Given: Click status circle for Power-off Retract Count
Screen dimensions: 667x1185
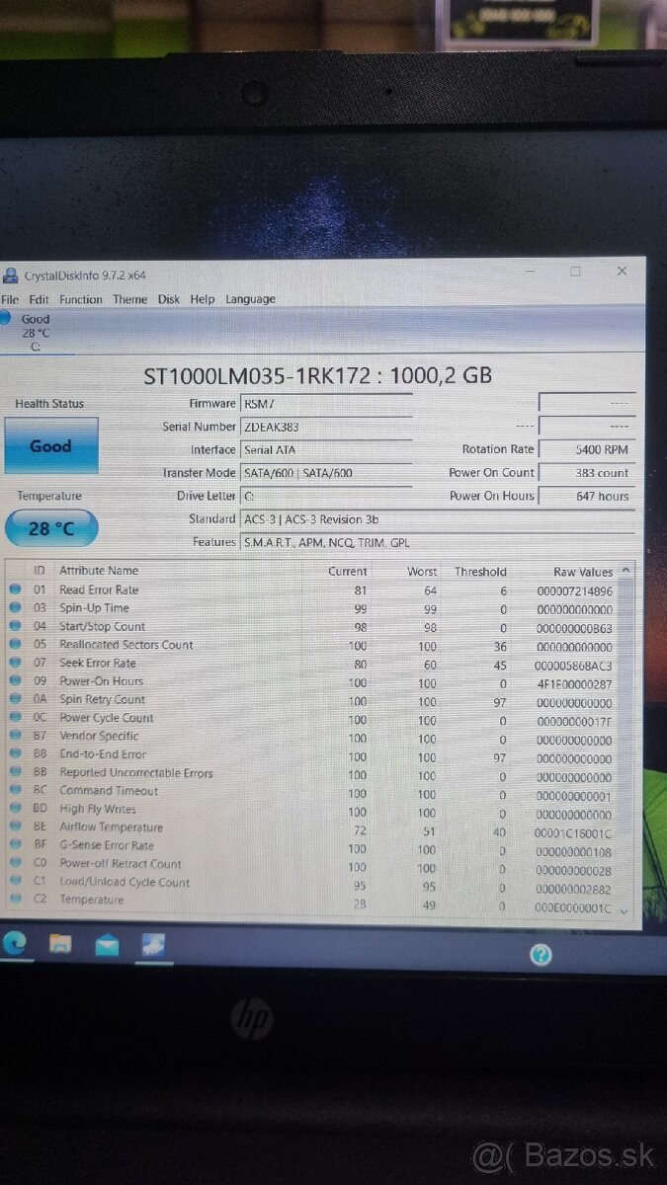Looking at the screenshot, I should pos(15,864).
